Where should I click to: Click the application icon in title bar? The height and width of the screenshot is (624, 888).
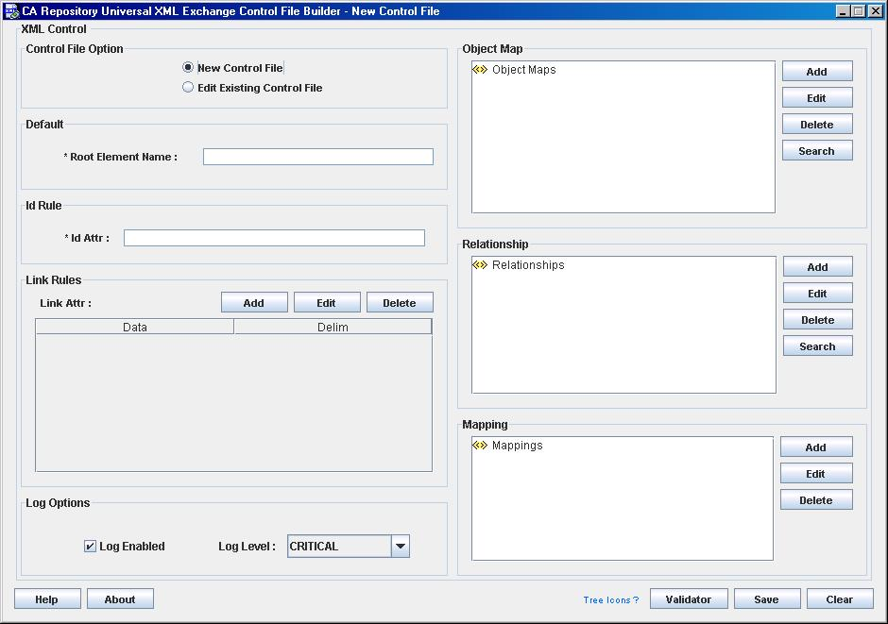[11, 11]
